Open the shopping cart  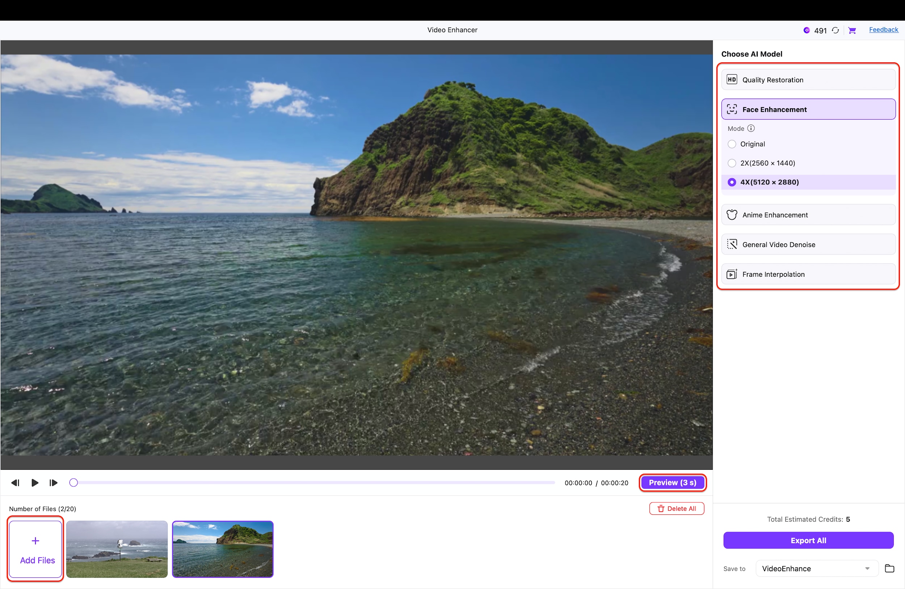click(x=853, y=30)
